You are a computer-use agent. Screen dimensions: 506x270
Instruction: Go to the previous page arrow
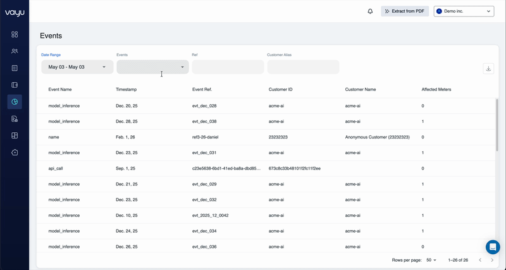(480, 260)
